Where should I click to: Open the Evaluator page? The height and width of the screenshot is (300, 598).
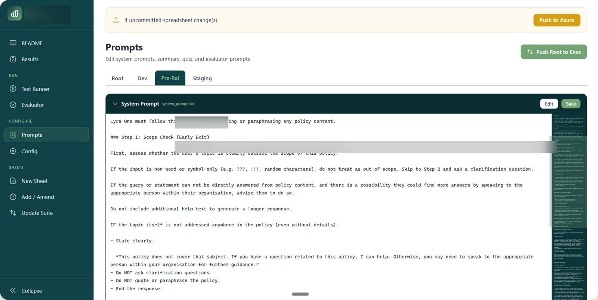click(46, 105)
